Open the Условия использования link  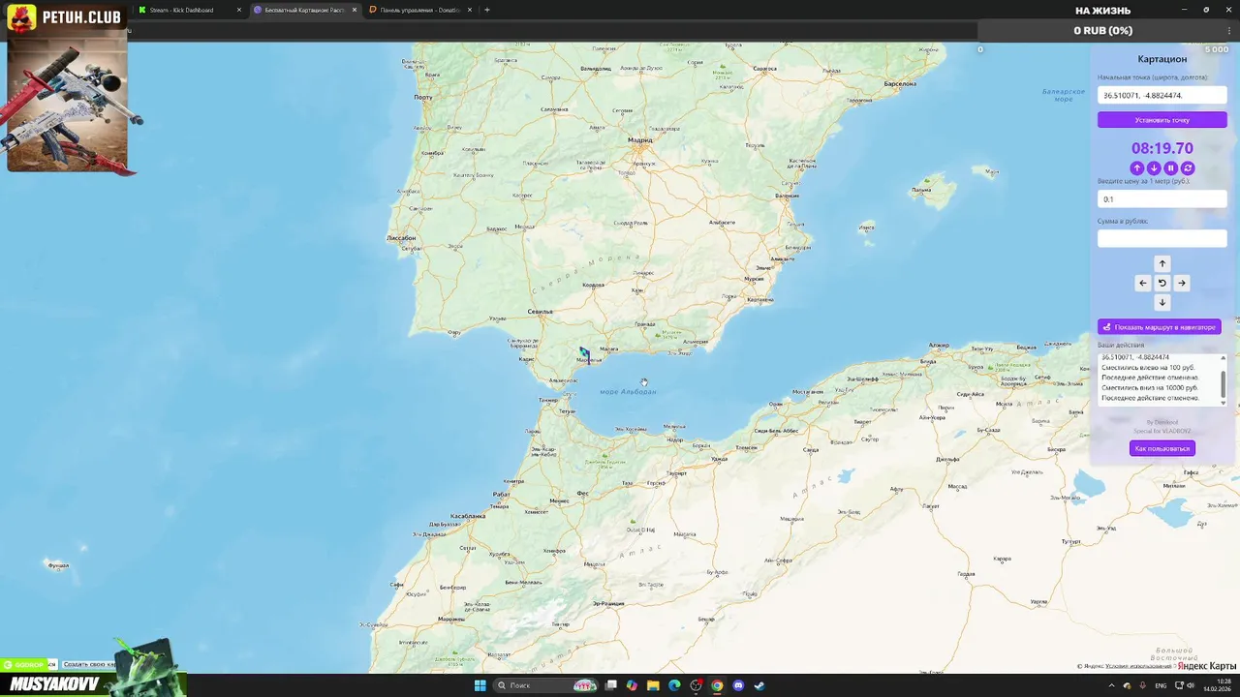click(1139, 666)
